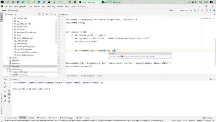Screen dimensions: 216x122
Task: Toggle the Structure tool window tab
Action: tap(1, 98)
